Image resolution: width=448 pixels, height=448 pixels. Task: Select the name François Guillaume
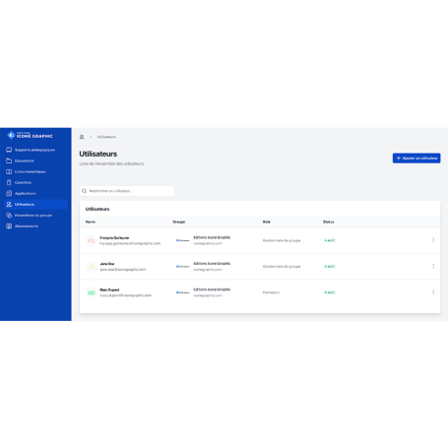click(x=114, y=238)
